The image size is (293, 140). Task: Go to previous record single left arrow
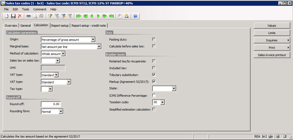91,16
